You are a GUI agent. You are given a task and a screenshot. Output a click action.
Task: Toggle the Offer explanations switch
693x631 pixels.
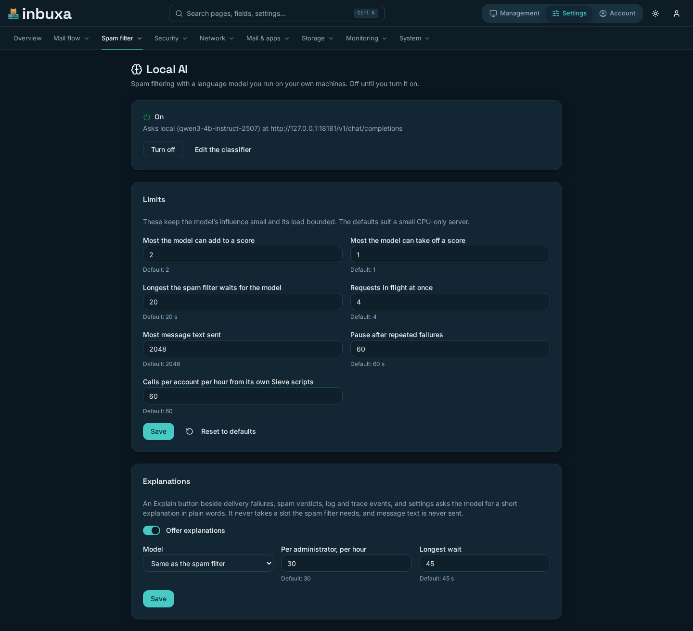click(152, 530)
